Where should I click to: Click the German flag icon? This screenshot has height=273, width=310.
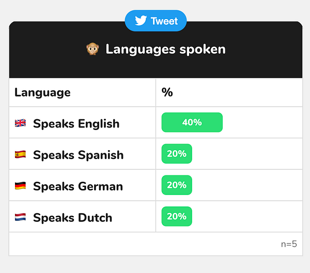(x=20, y=186)
